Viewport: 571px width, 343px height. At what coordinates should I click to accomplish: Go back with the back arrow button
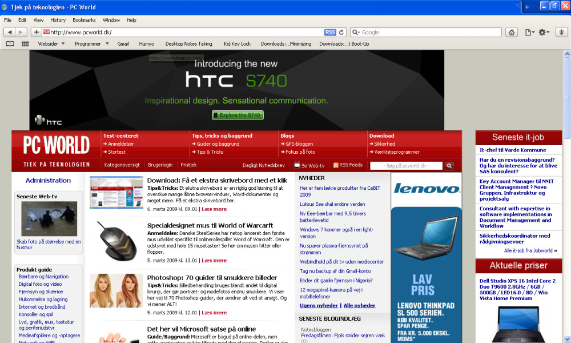10,32
